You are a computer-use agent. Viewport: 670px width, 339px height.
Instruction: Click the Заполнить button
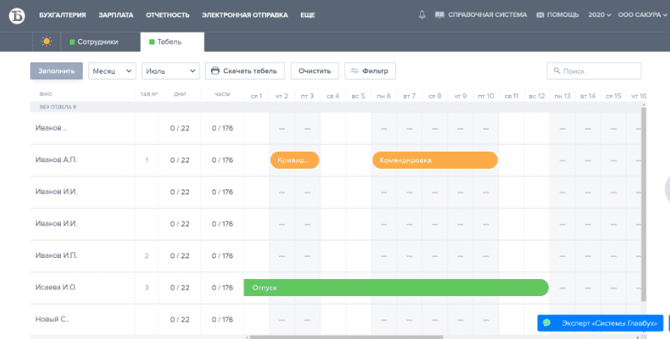tap(57, 71)
